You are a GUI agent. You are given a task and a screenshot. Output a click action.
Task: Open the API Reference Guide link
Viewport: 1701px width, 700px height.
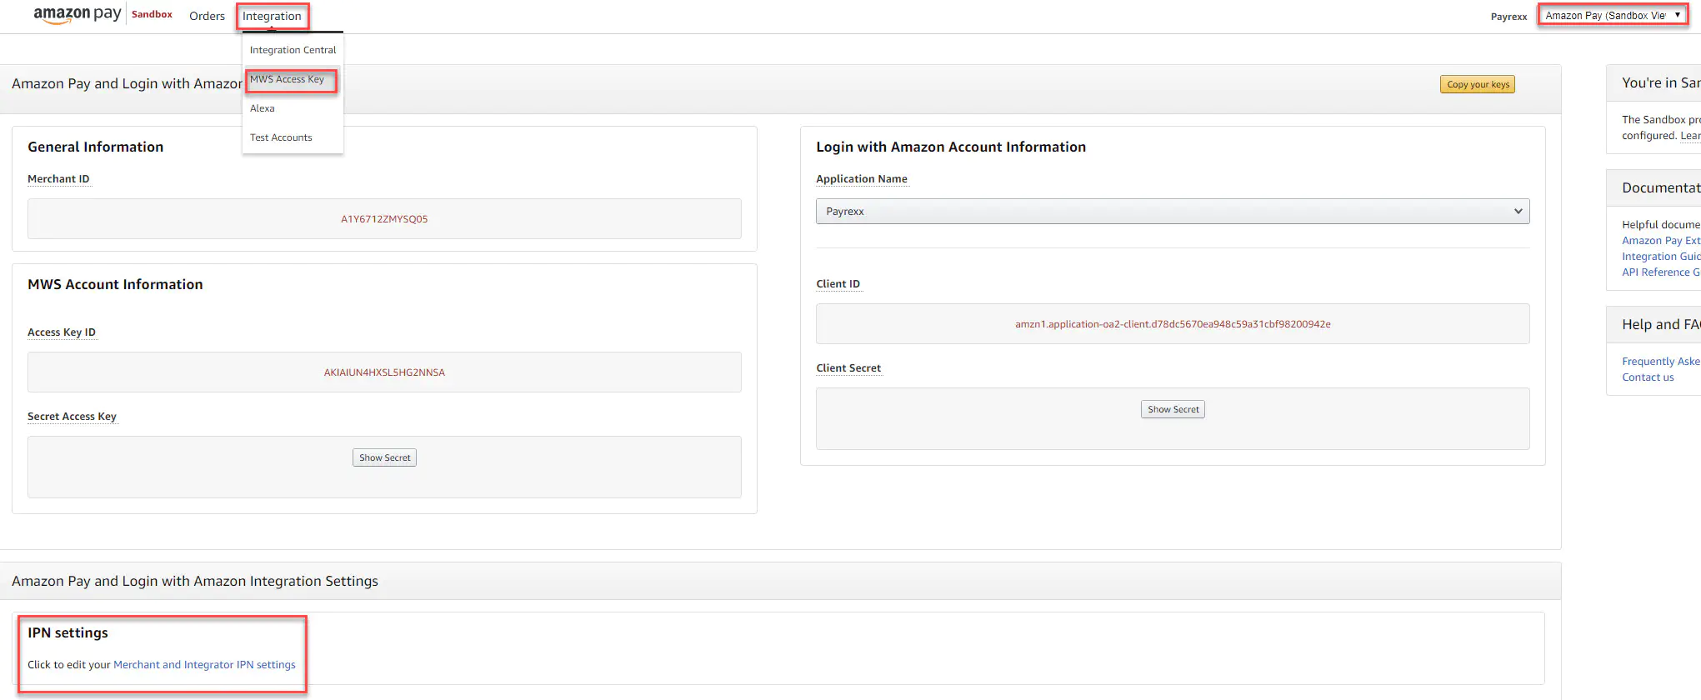click(1659, 272)
